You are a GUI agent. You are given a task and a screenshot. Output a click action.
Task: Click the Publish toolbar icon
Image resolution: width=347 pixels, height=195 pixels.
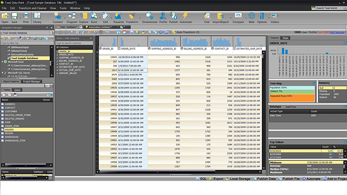(173, 18)
